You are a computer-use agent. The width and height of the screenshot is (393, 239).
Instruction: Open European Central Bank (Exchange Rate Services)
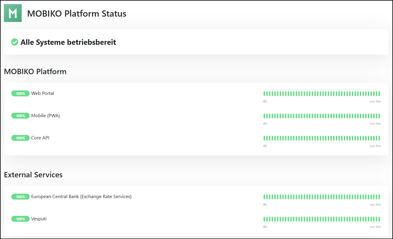[x=81, y=197]
